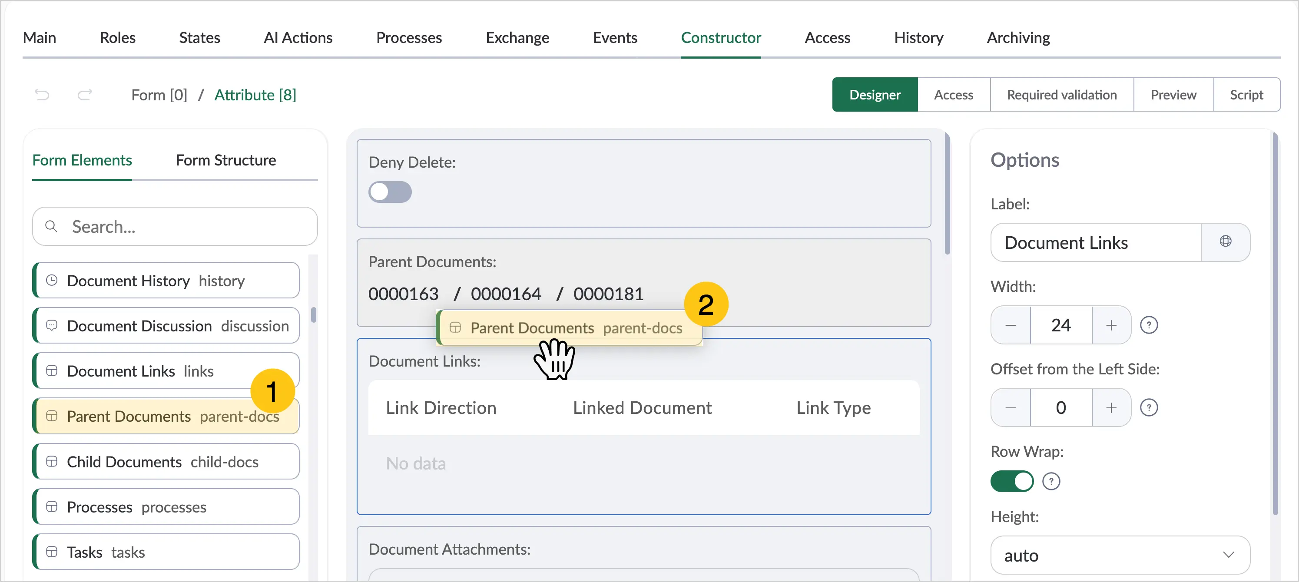Click Form [0] breadcrumb
Screen dimensions: 1299x582
(159, 95)
